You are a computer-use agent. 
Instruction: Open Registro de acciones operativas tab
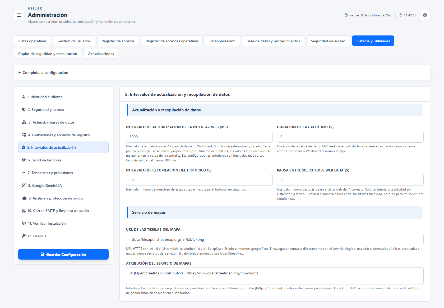pyautogui.click(x=172, y=41)
